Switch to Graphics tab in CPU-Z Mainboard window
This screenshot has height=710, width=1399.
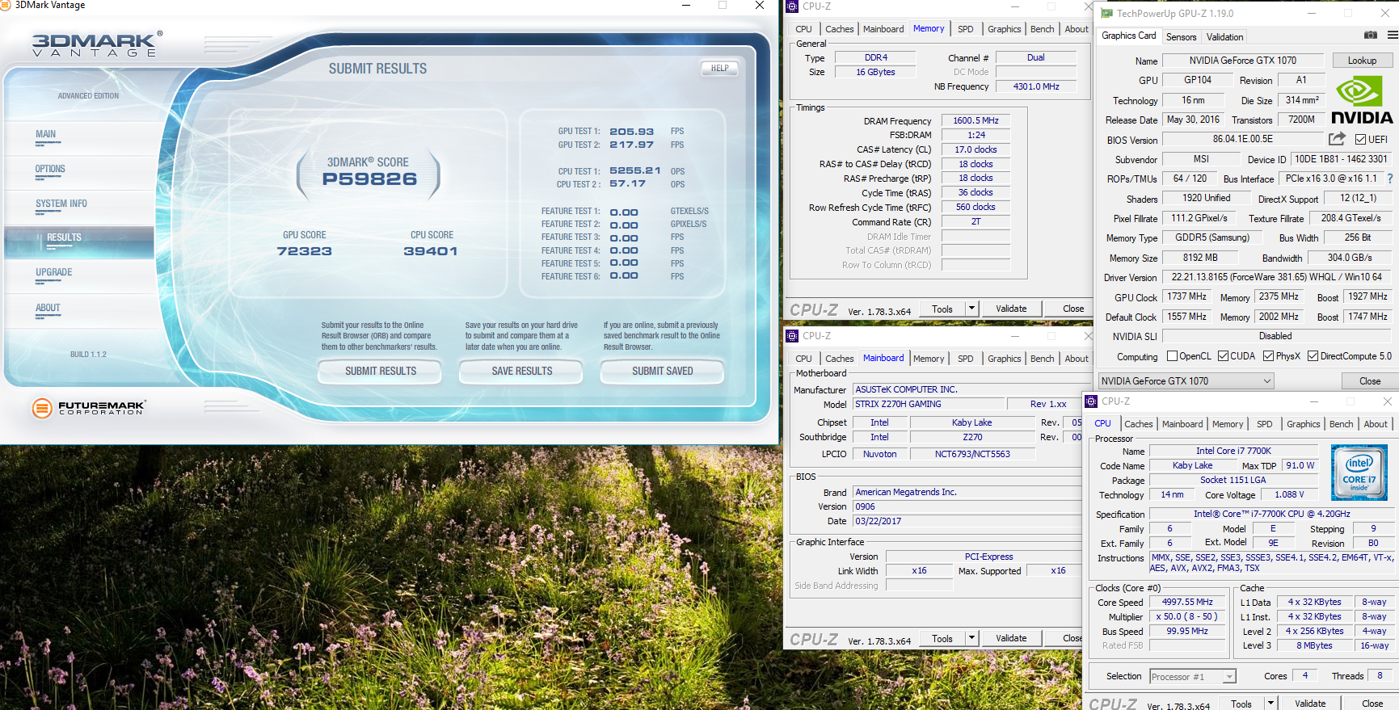(x=1005, y=359)
